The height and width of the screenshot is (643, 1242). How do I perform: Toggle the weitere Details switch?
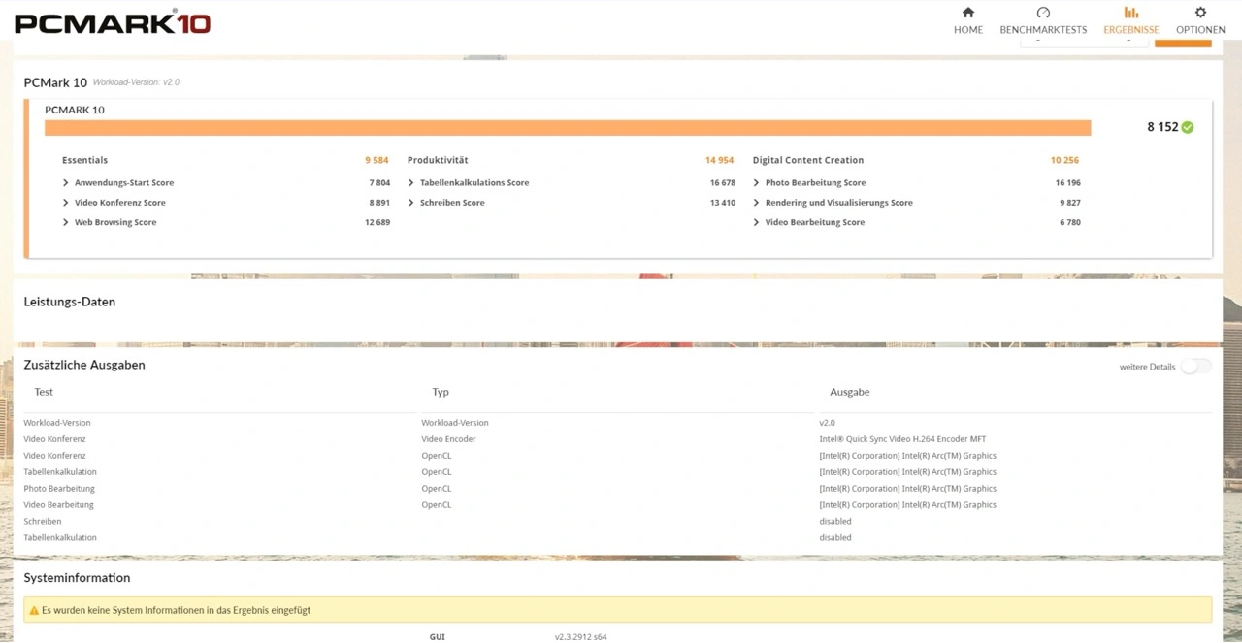tap(1195, 367)
